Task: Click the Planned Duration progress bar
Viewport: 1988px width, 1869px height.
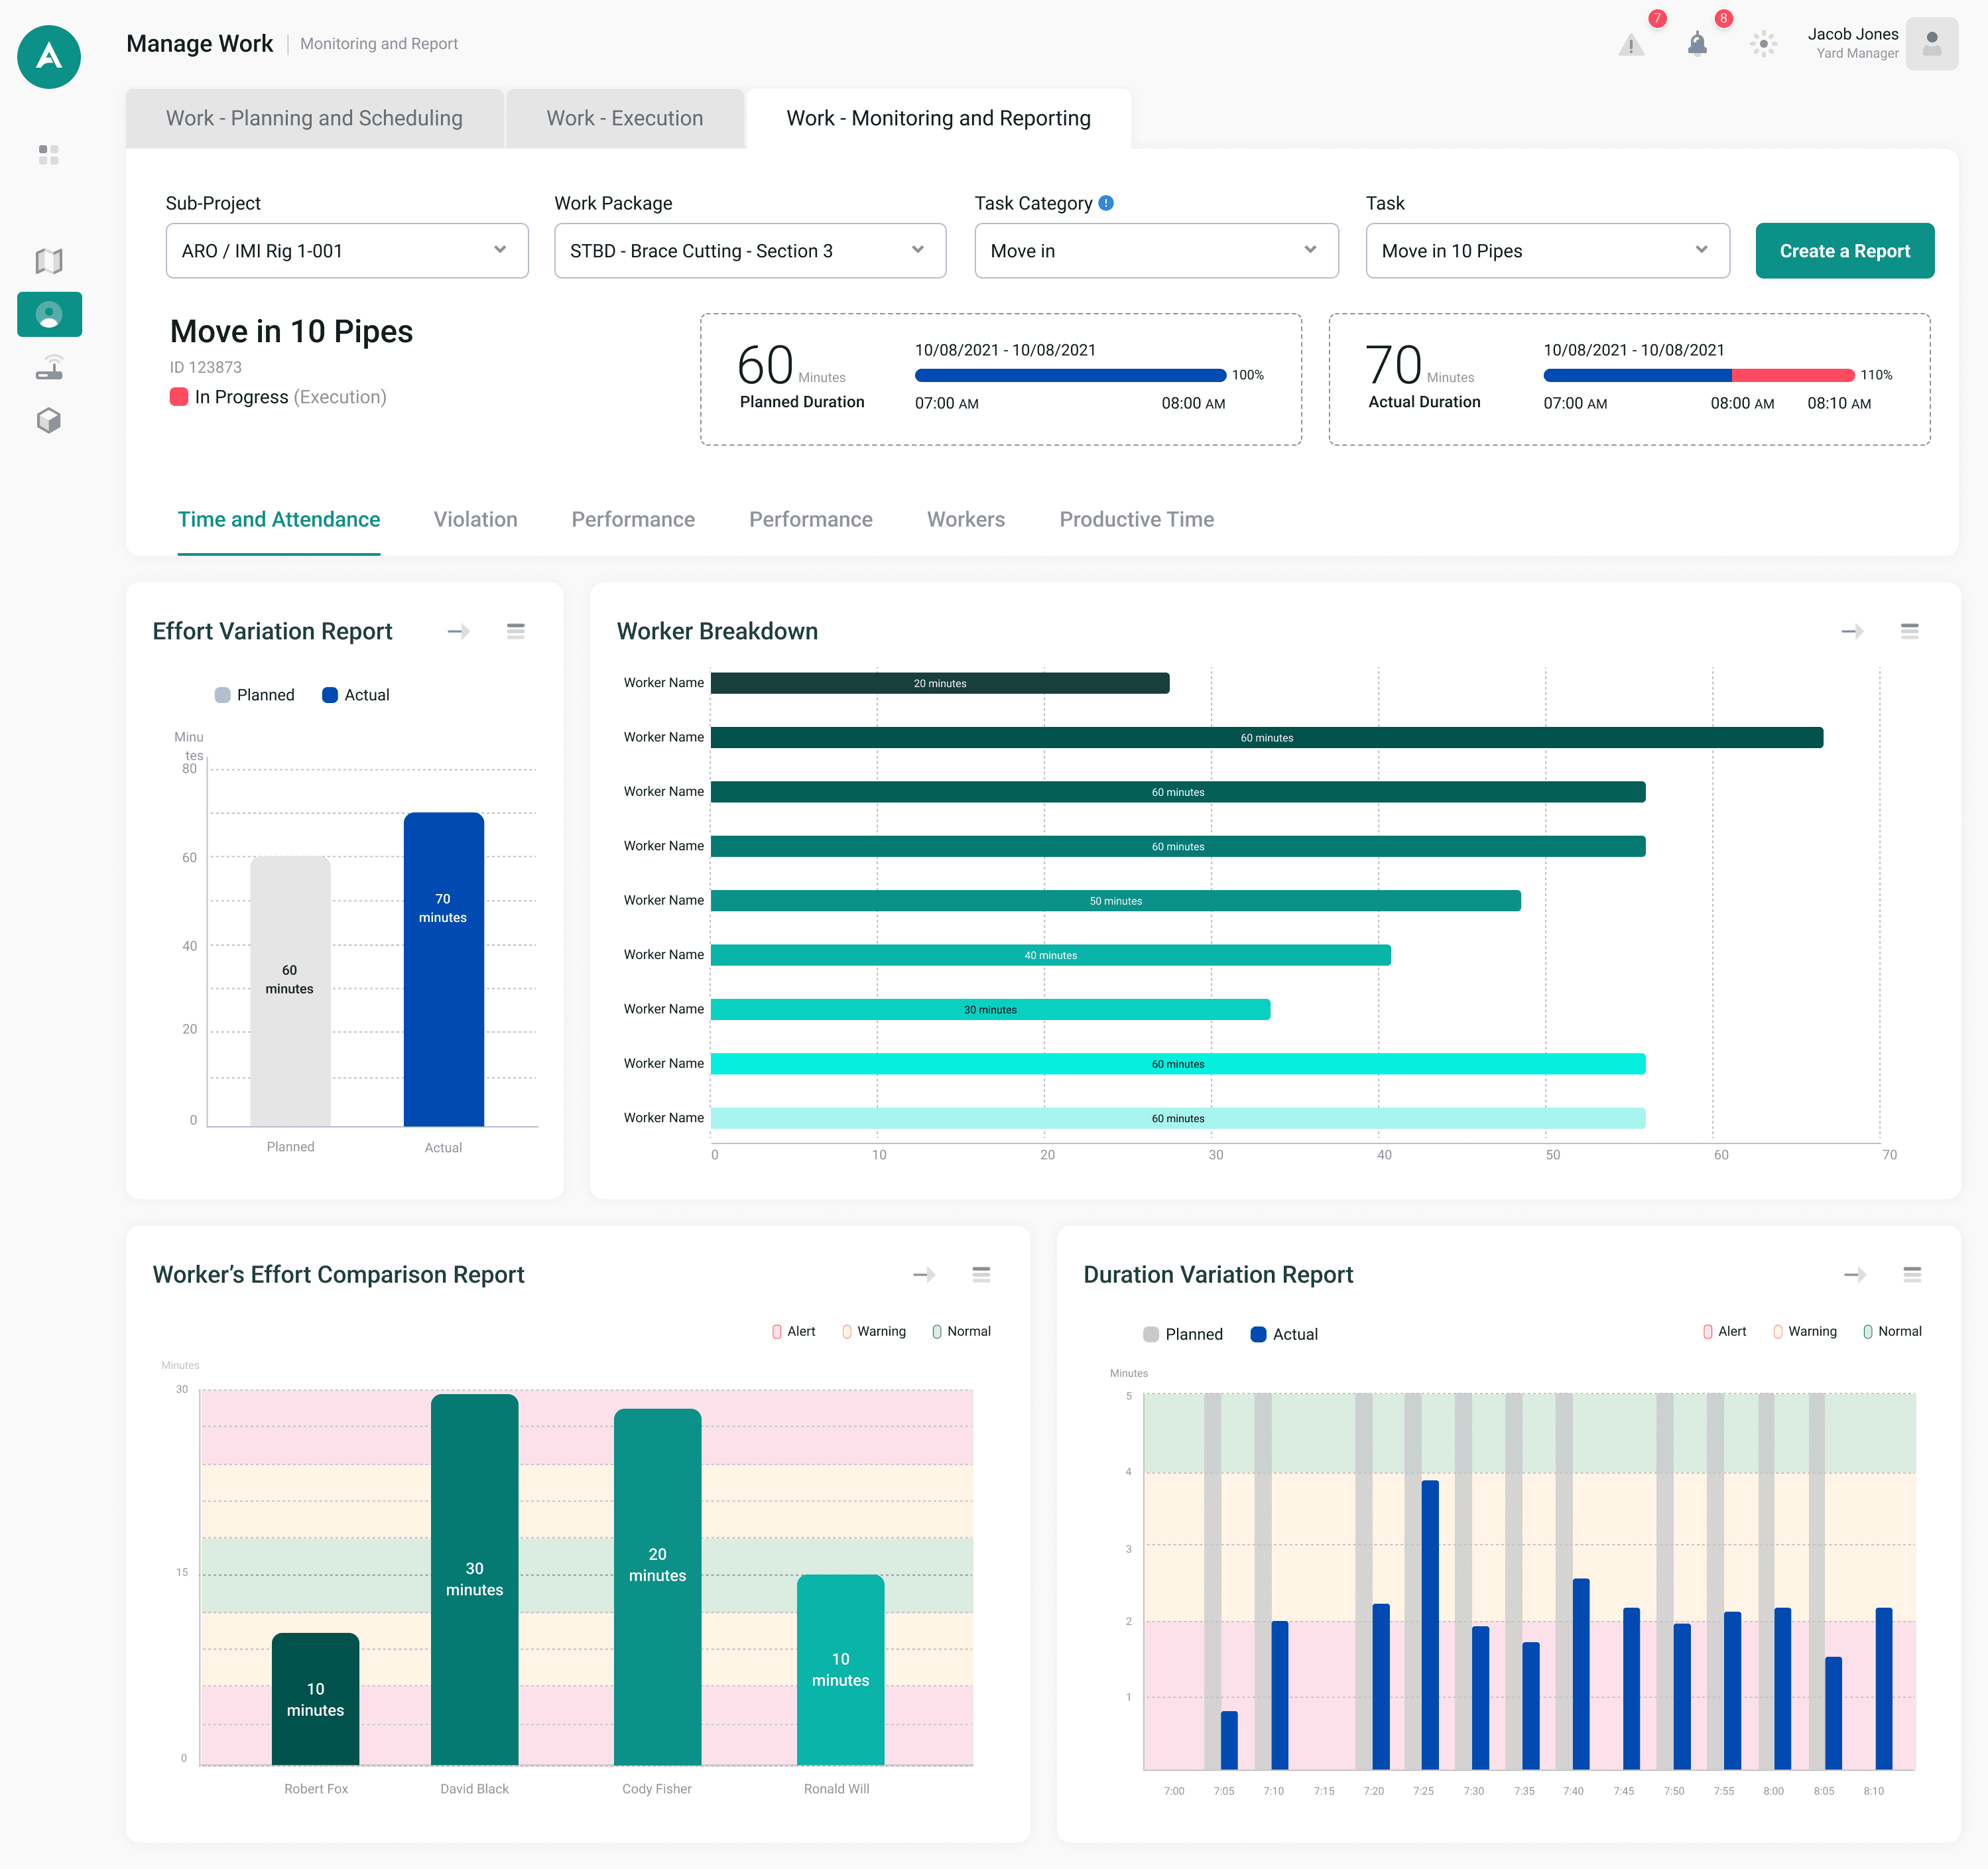Action: tap(1070, 375)
